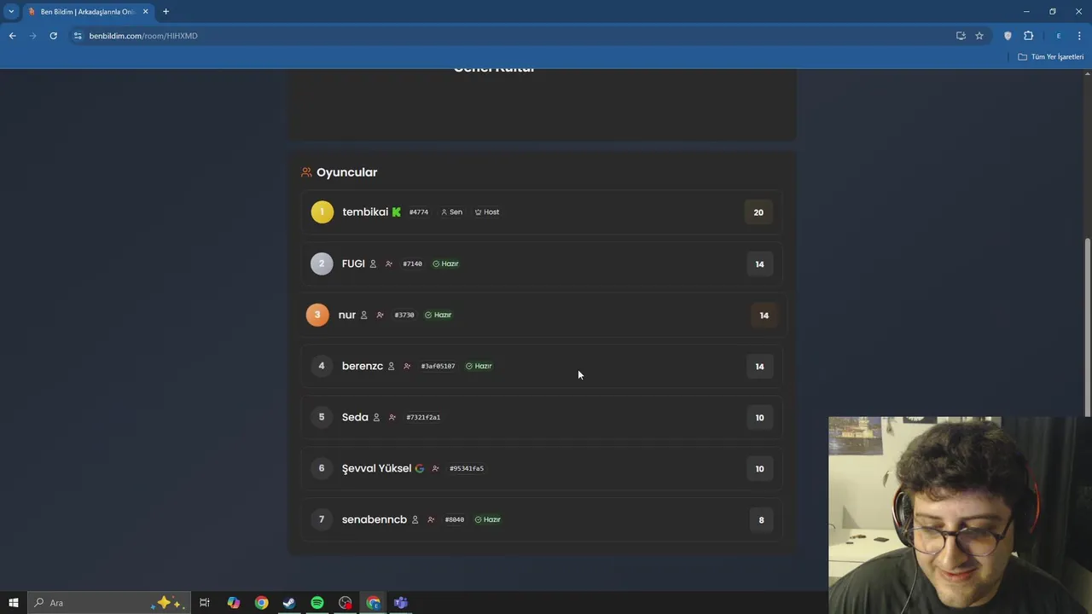Image resolution: width=1092 pixels, height=614 pixels.
Task: Click the #4774 tag on tembikai
Action: click(419, 212)
